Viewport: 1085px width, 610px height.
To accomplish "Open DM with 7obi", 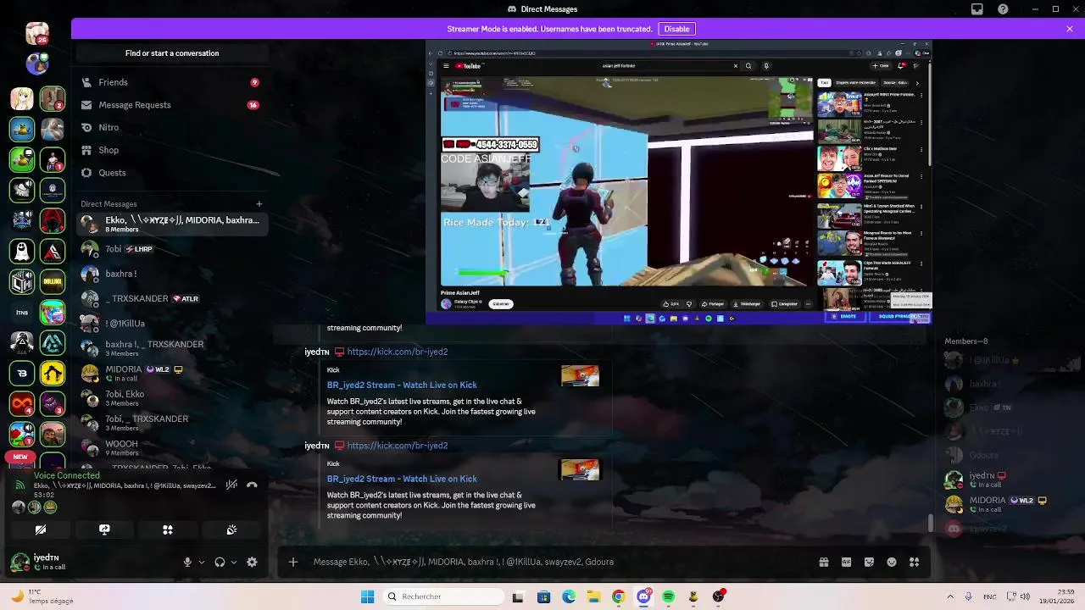I will [171, 249].
